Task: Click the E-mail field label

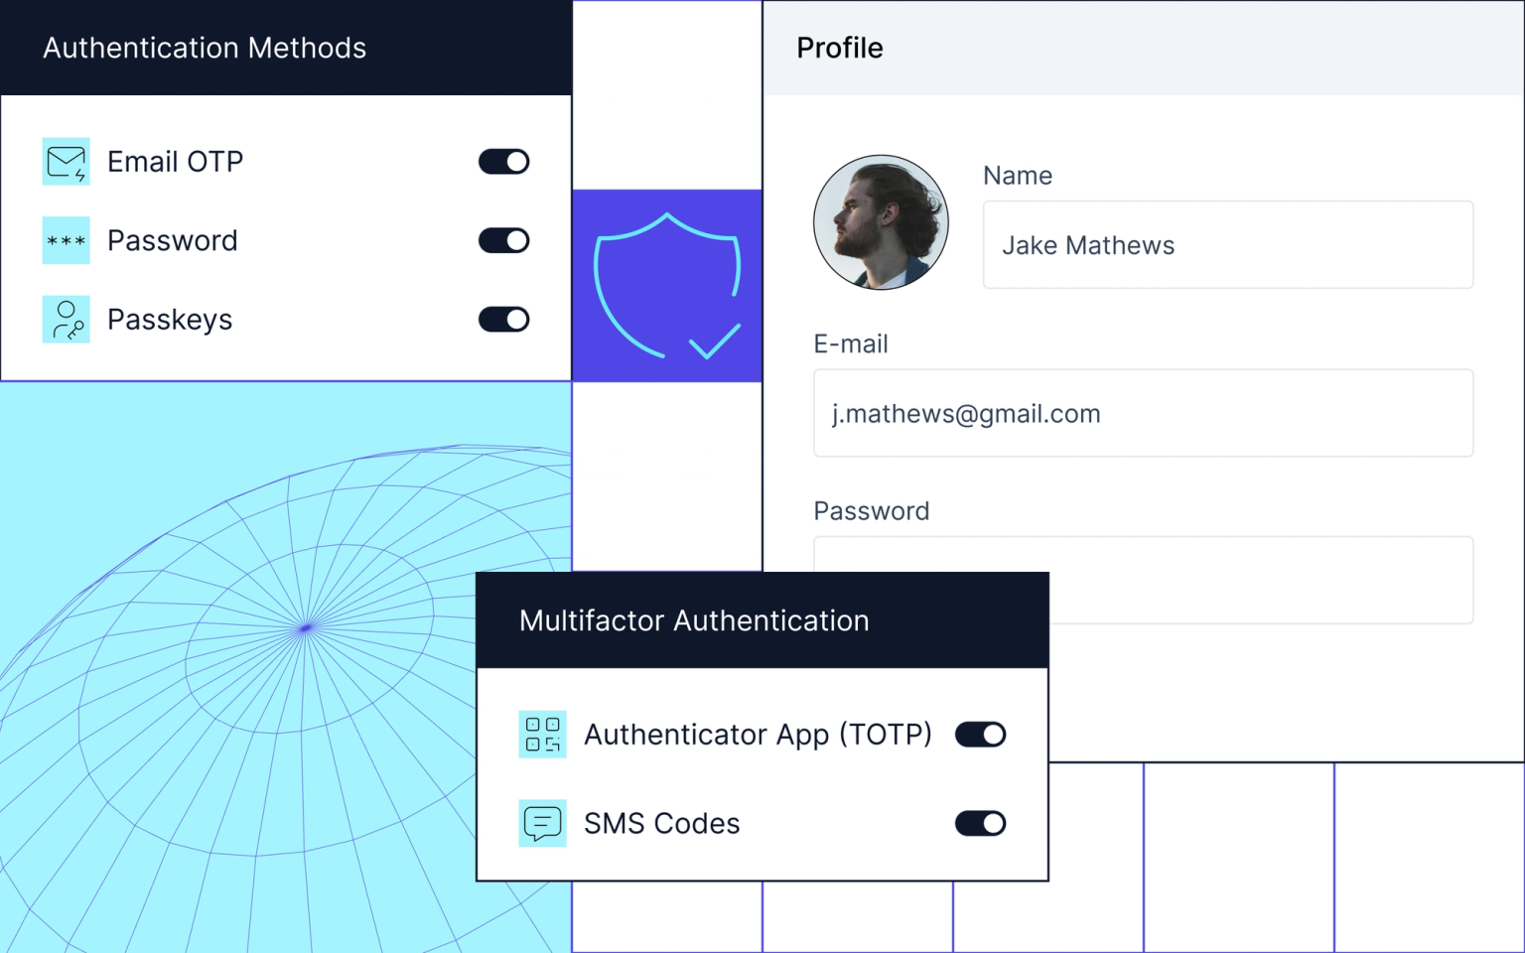Action: click(851, 343)
